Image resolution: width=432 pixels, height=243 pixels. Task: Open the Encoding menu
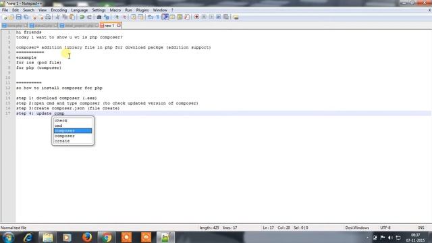click(59, 10)
